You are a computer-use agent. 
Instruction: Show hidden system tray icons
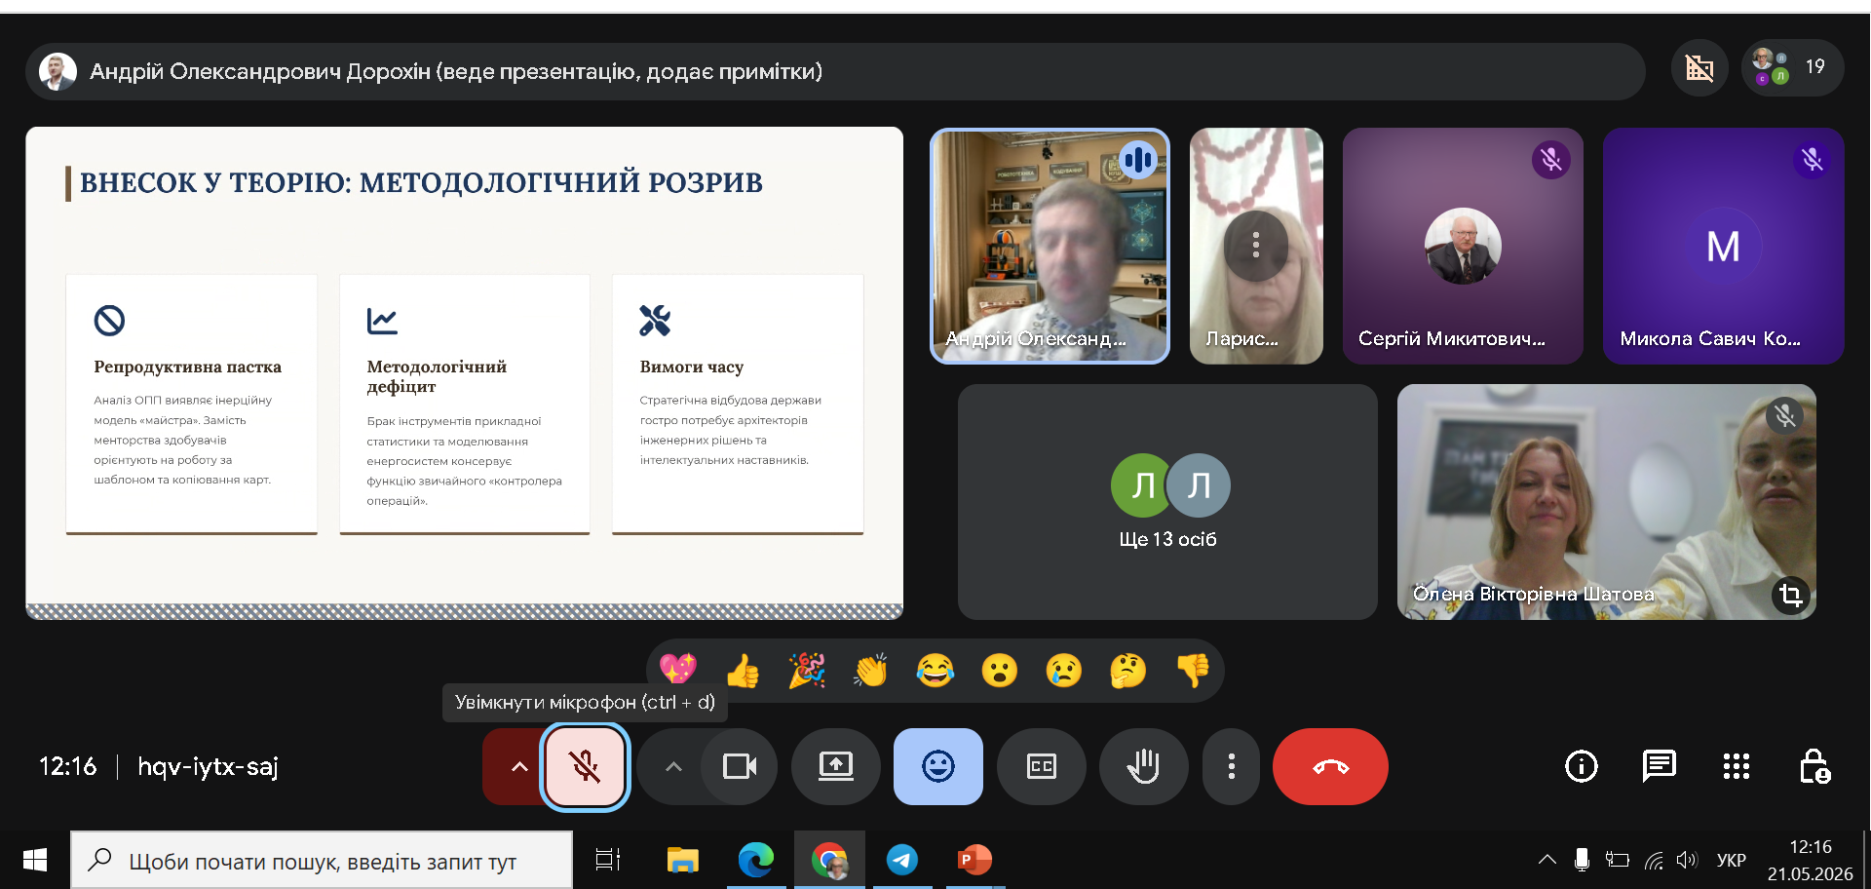click(x=1546, y=860)
